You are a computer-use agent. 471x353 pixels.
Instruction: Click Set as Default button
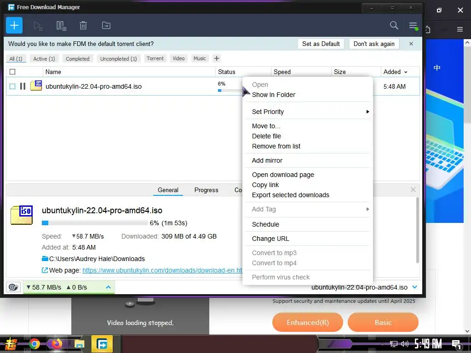pos(321,44)
